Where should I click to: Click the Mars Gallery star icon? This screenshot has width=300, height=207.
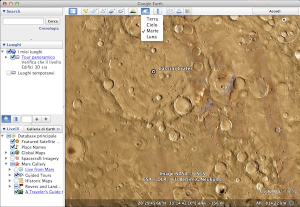17,164
